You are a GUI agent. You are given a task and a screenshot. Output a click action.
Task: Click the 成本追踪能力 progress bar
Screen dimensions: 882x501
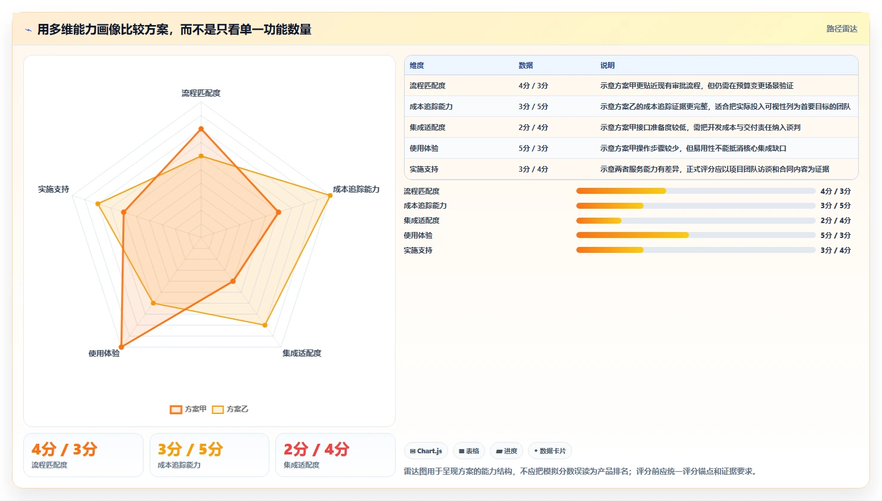pos(695,206)
